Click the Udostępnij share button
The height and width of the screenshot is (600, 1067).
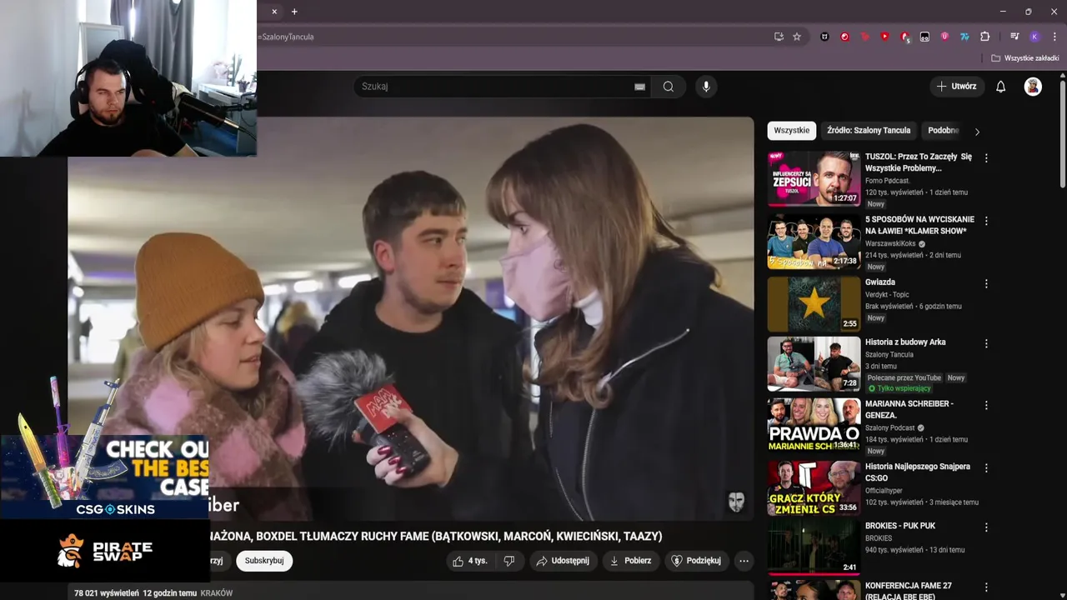click(563, 561)
